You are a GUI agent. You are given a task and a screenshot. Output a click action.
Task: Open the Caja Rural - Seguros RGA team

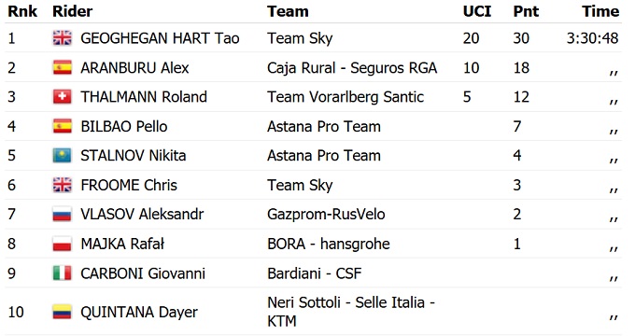(352, 67)
